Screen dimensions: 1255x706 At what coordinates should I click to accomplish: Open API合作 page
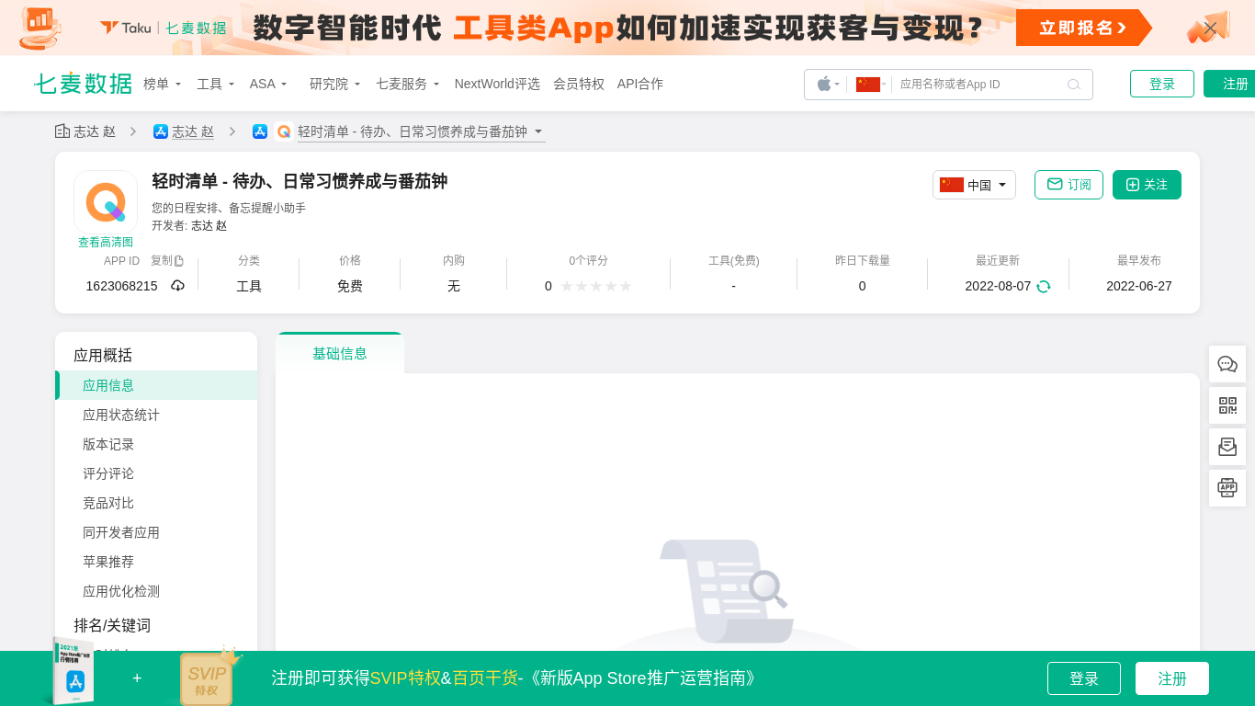pos(639,84)
